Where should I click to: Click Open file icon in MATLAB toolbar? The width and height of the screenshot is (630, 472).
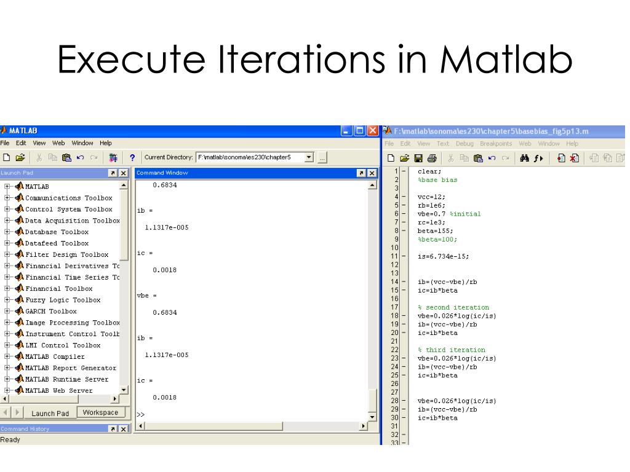click(20, 157)
